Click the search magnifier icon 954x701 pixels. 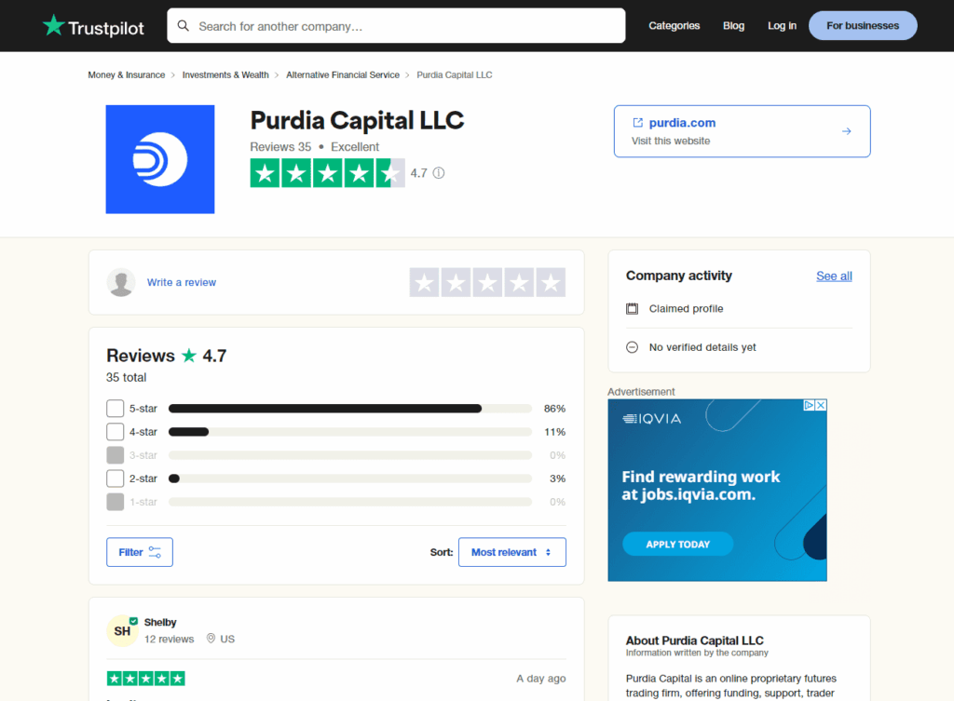click(x=184, y=25)
